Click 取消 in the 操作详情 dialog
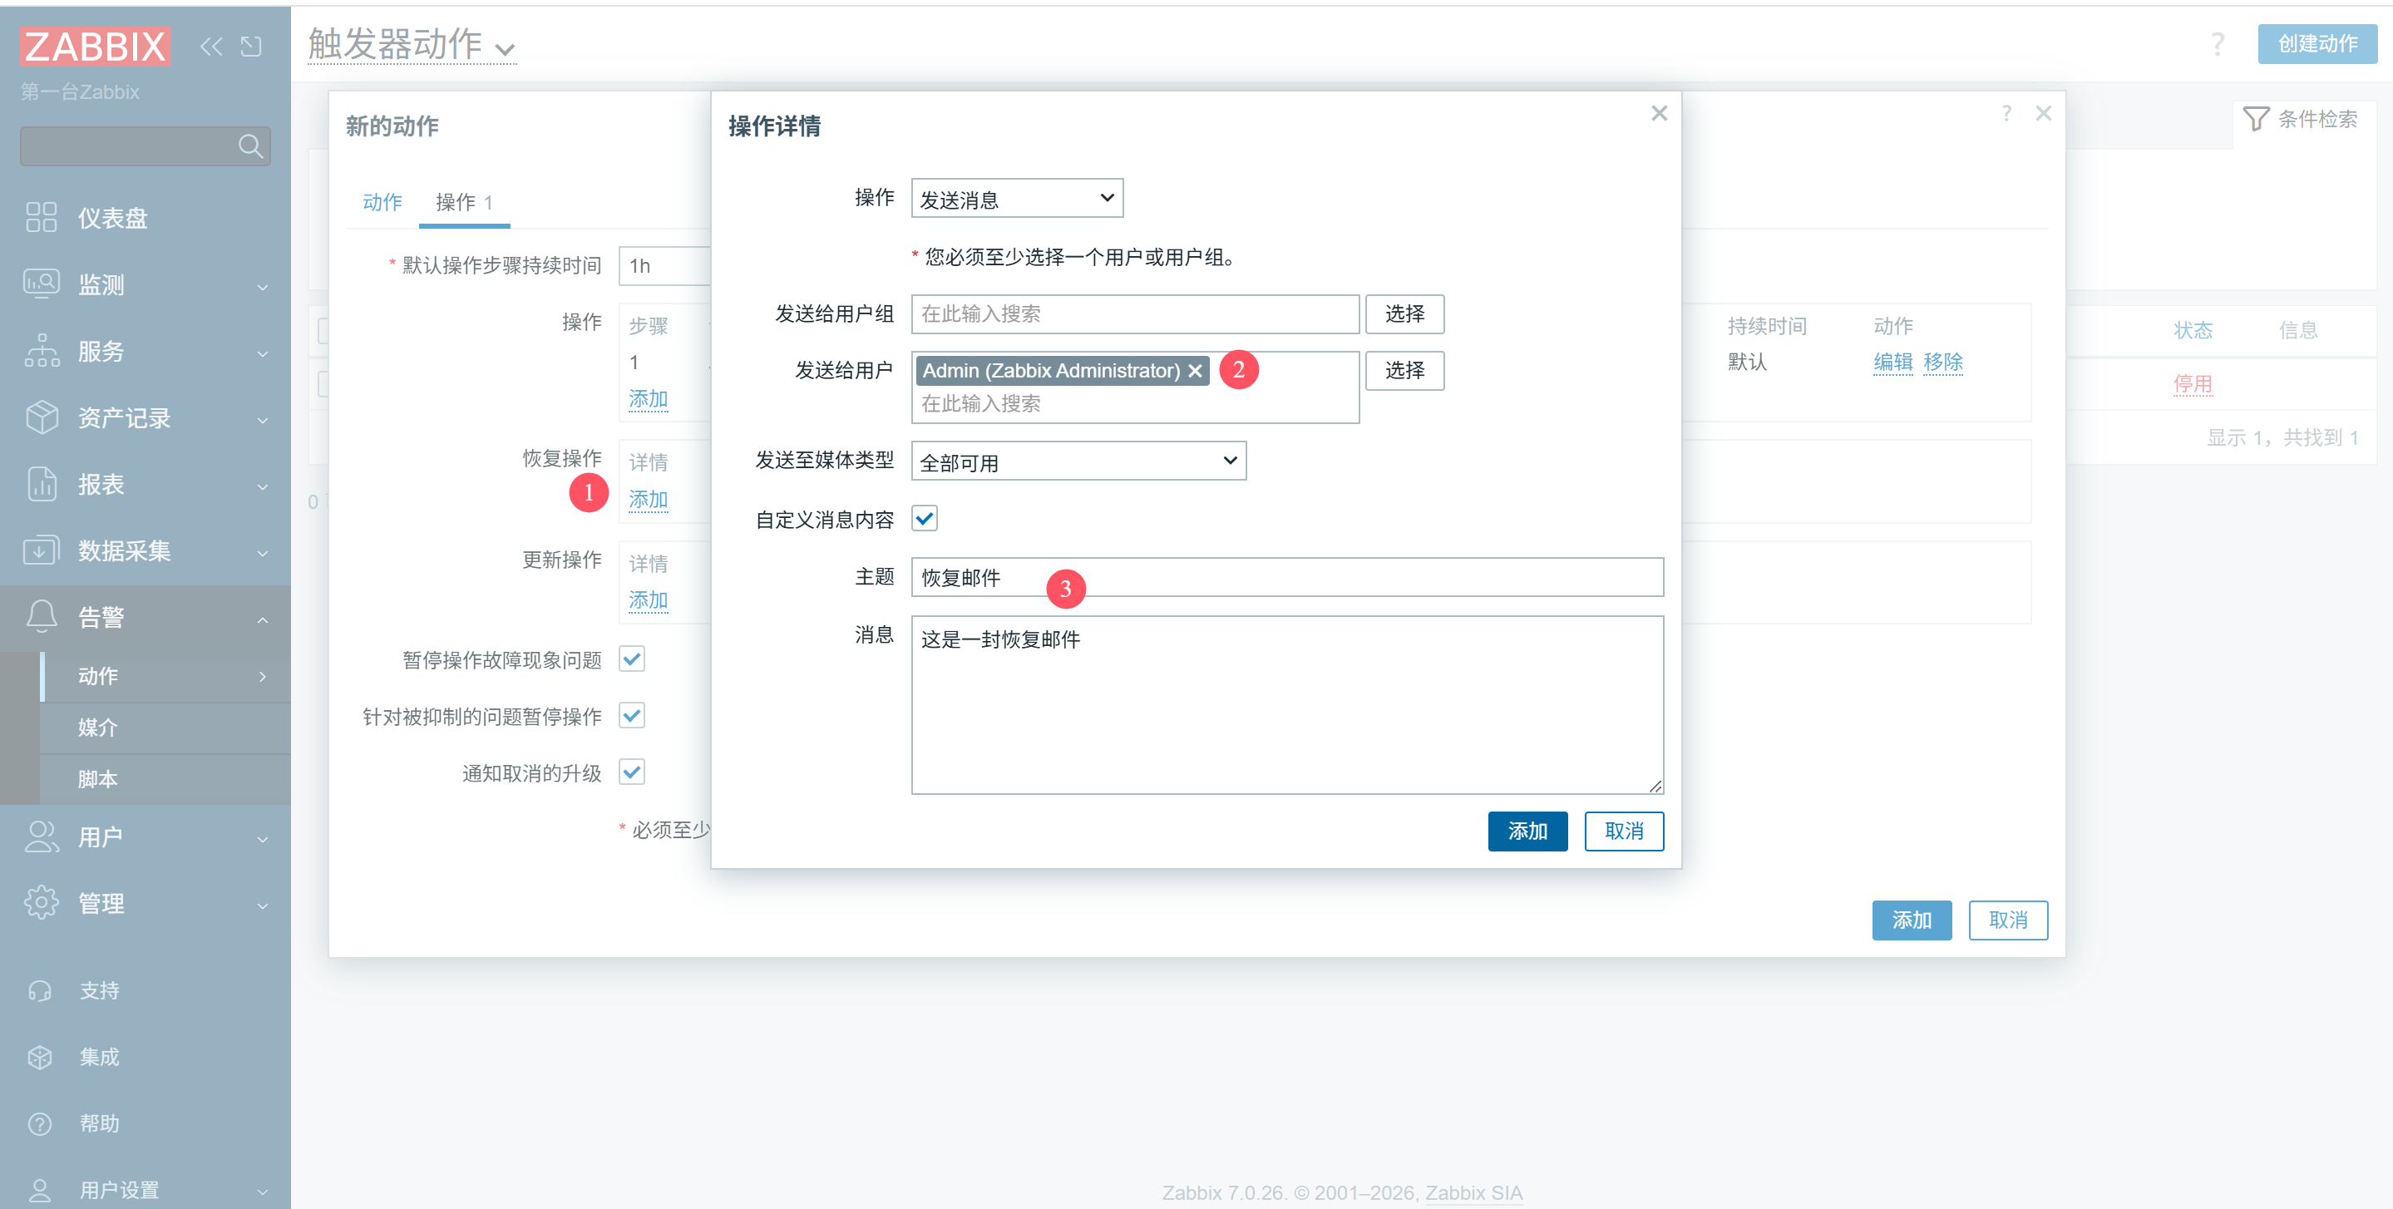The height and width of the screenshot is (1209, 2393). pos(1624,831)
